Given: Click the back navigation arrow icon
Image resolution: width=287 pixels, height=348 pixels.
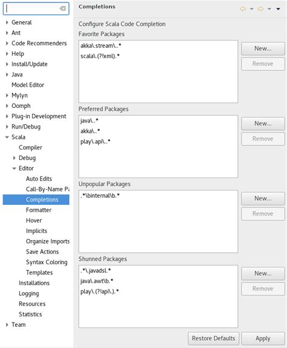Looking at the screenshot, I should [243, 9].
